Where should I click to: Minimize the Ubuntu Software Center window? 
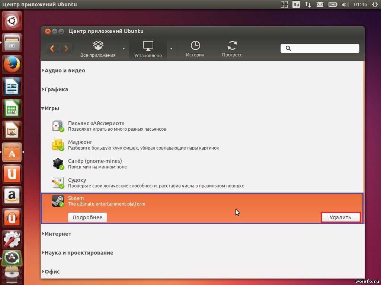coord(55,31)
